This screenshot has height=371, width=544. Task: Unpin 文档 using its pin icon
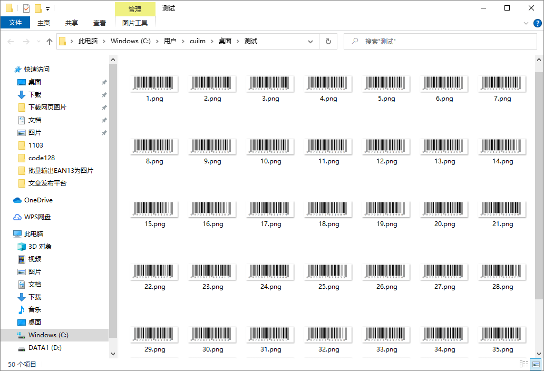click(x=104, y=120)
